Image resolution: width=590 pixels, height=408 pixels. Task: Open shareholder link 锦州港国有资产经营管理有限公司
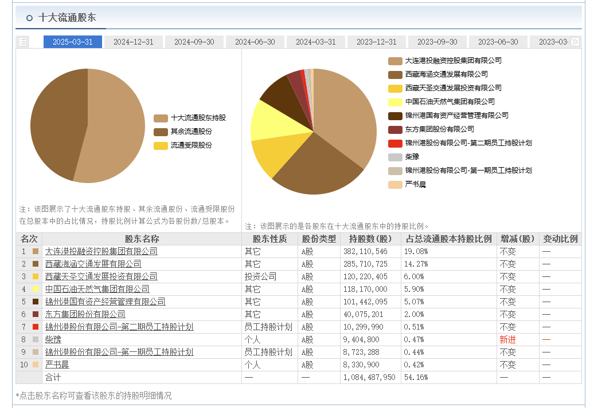tap(106, 302)
